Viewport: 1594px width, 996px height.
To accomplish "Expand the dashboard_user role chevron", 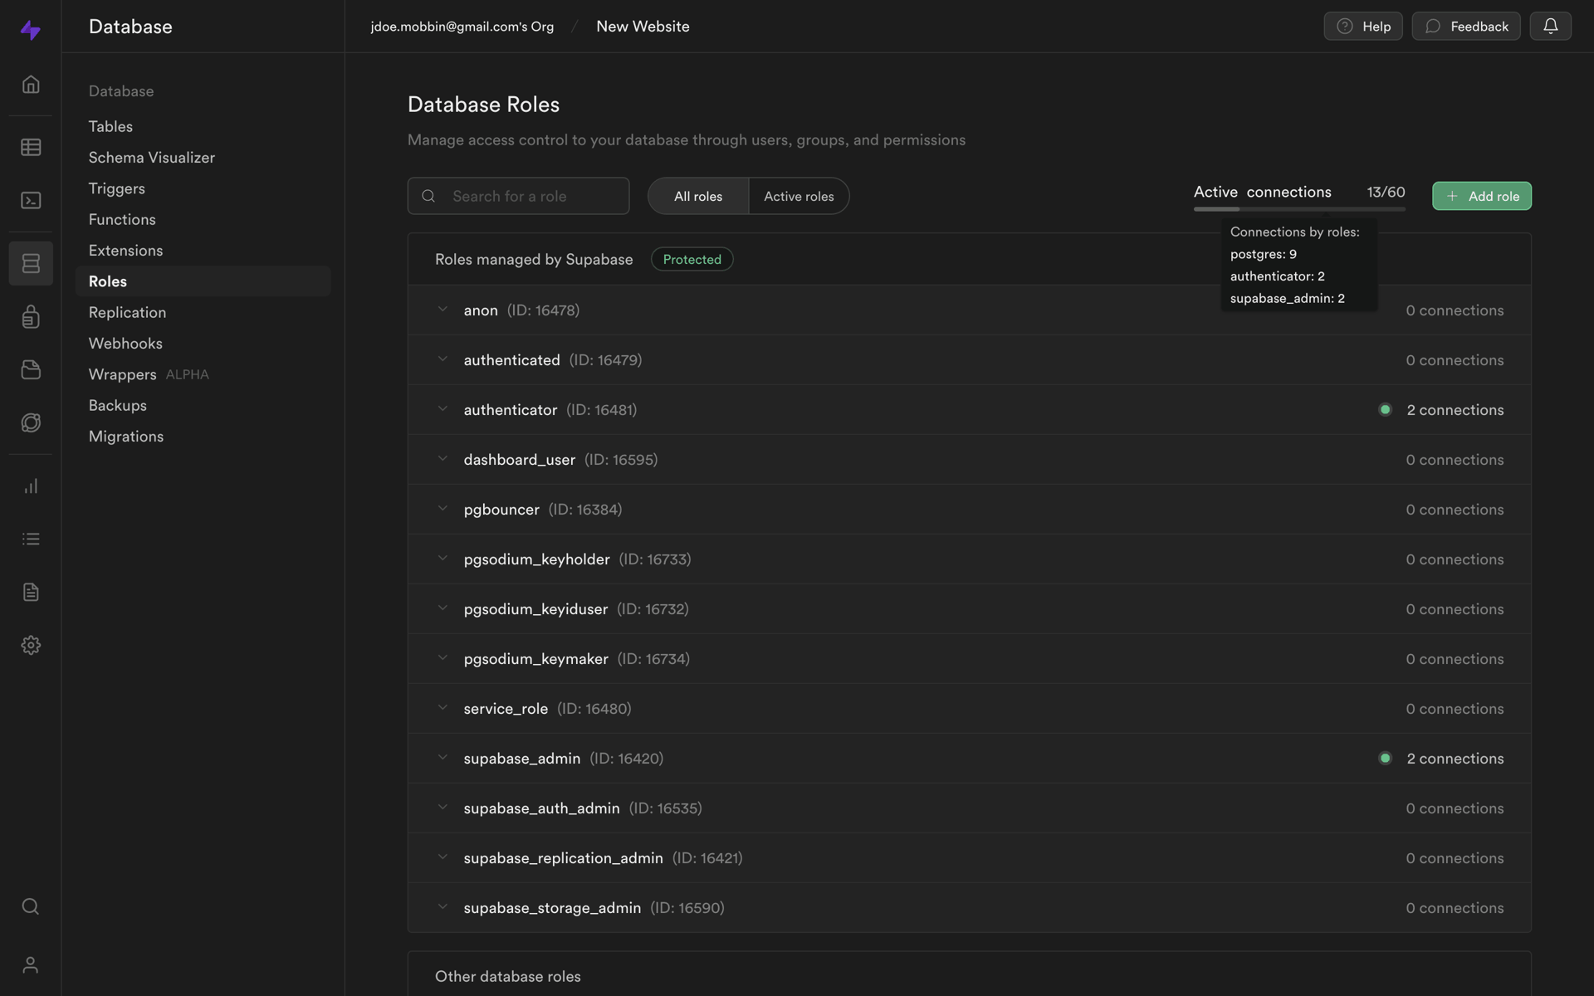I will tap(443, 459).
